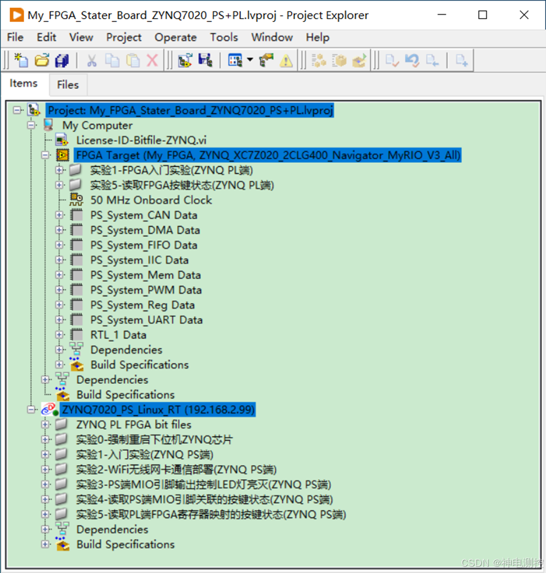Open the Window menu
546x573 pixels.
[x=272, y=37]
